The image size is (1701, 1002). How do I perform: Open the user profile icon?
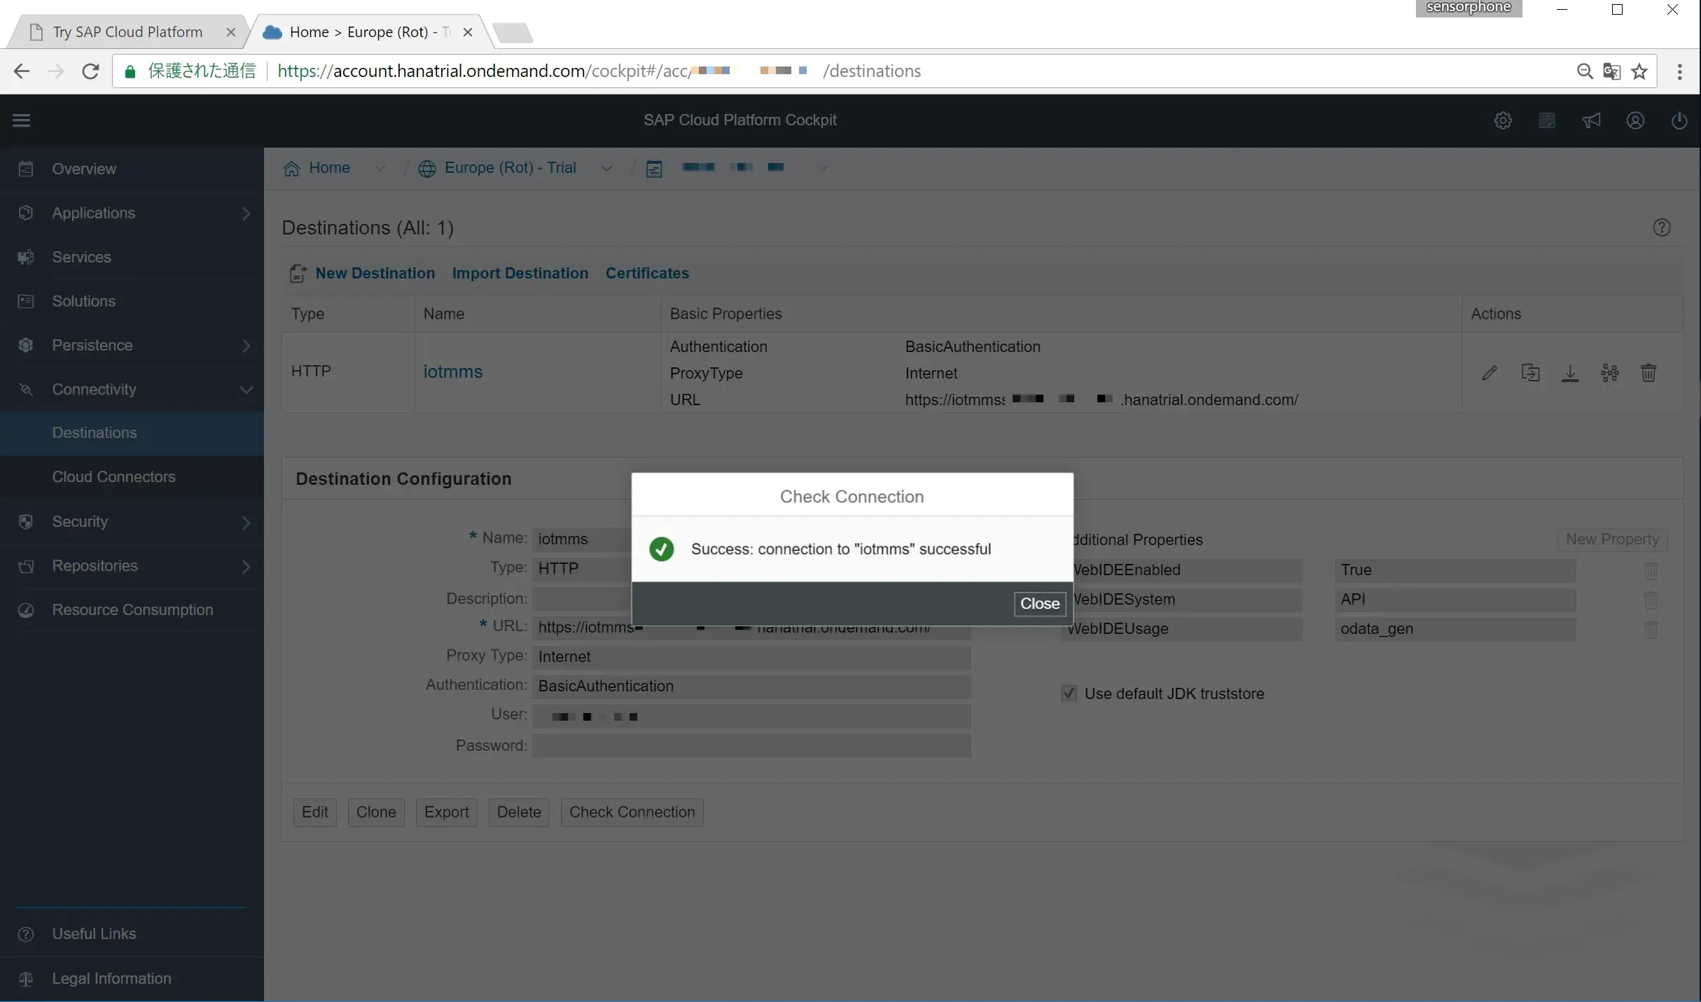coord(1635,120)
